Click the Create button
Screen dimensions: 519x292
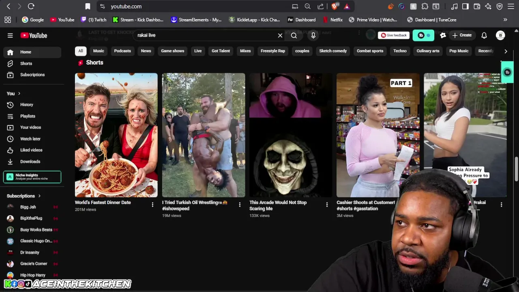(x=462, y=35)
